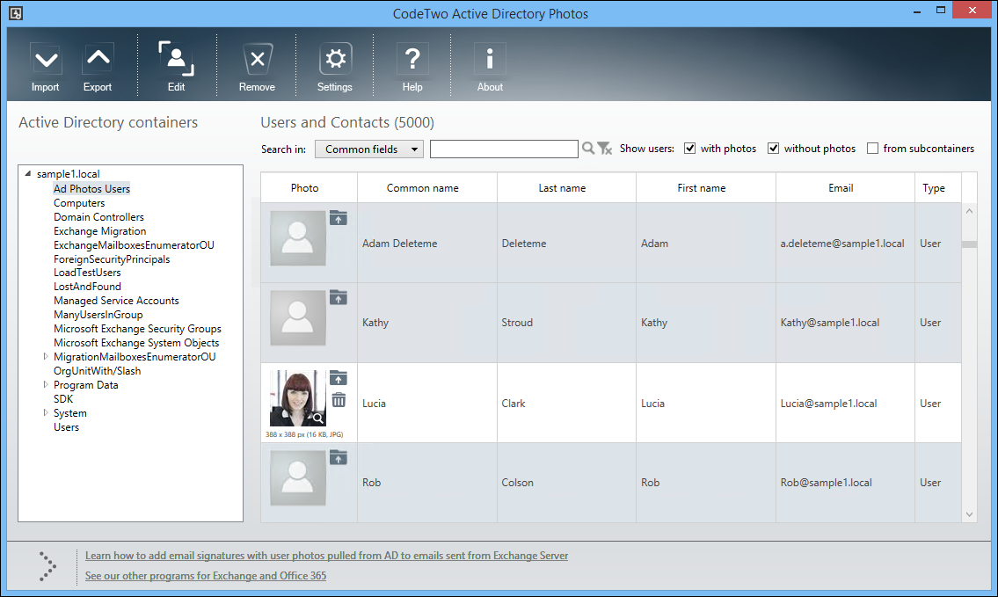
Task: Select the ManyUsersInGroup container
Action: pyautogui.click(x=98, y=315)
